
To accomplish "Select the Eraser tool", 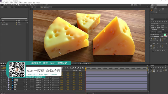I will pos(28,5).
